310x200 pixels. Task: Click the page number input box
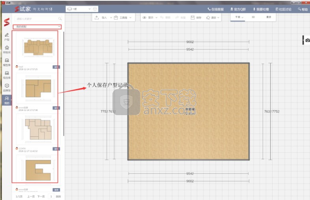(51, 196)
